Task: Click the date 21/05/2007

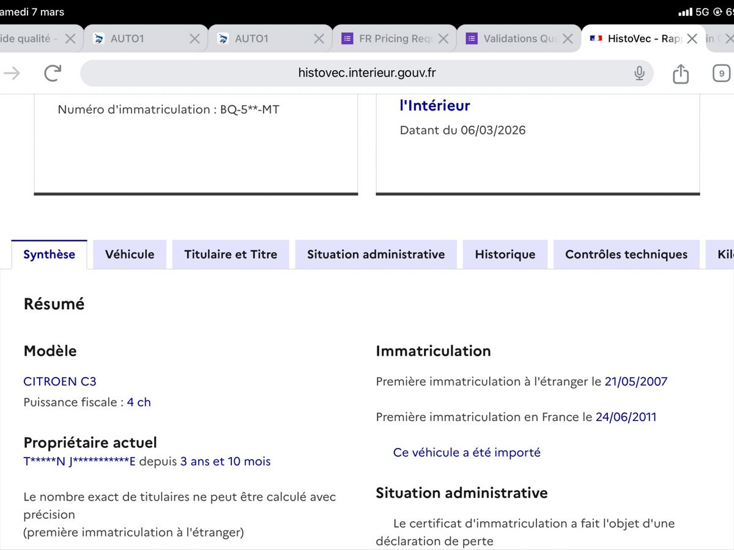Action: [x=636, y=381]
